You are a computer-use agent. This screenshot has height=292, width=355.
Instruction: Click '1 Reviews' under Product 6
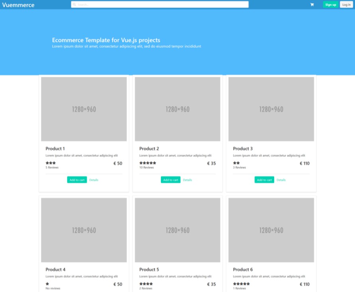[x=239, y=288]
